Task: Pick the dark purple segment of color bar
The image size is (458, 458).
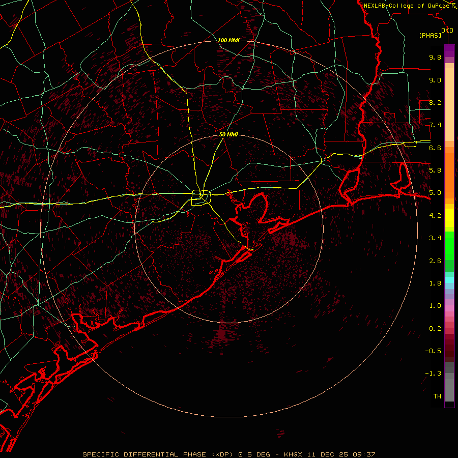Action: 449,51
